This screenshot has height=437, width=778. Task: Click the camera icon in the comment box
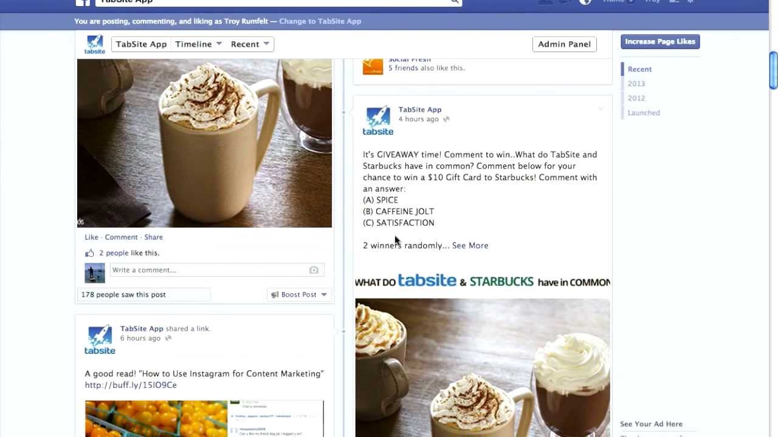(314, 270)
